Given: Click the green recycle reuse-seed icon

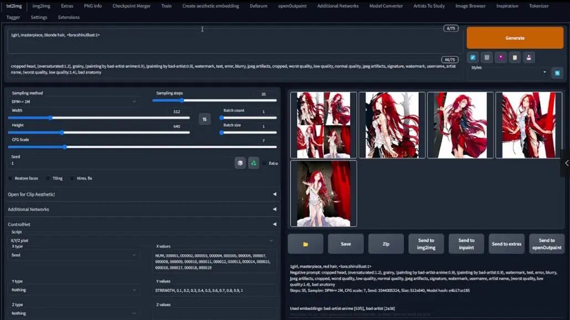Looking at the screenshot, I should point(254,163).
